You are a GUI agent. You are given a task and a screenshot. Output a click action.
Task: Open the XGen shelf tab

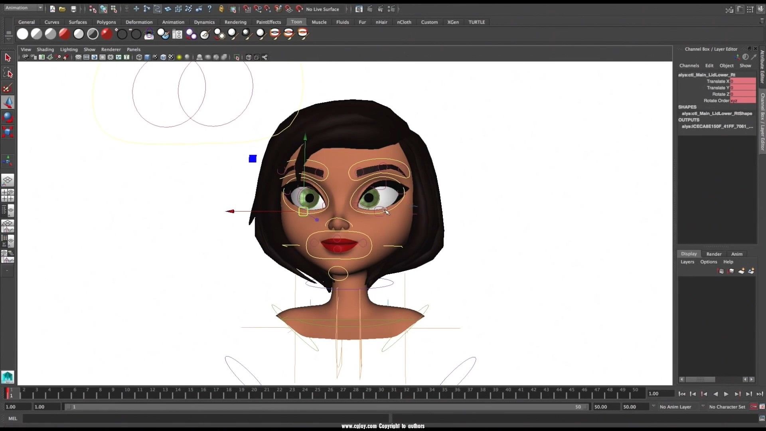pos(453,22)
